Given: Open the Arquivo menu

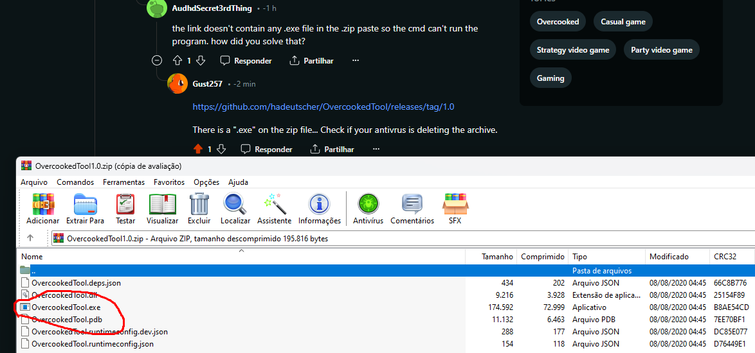Looking at the screenshot, I should (34, 182).
